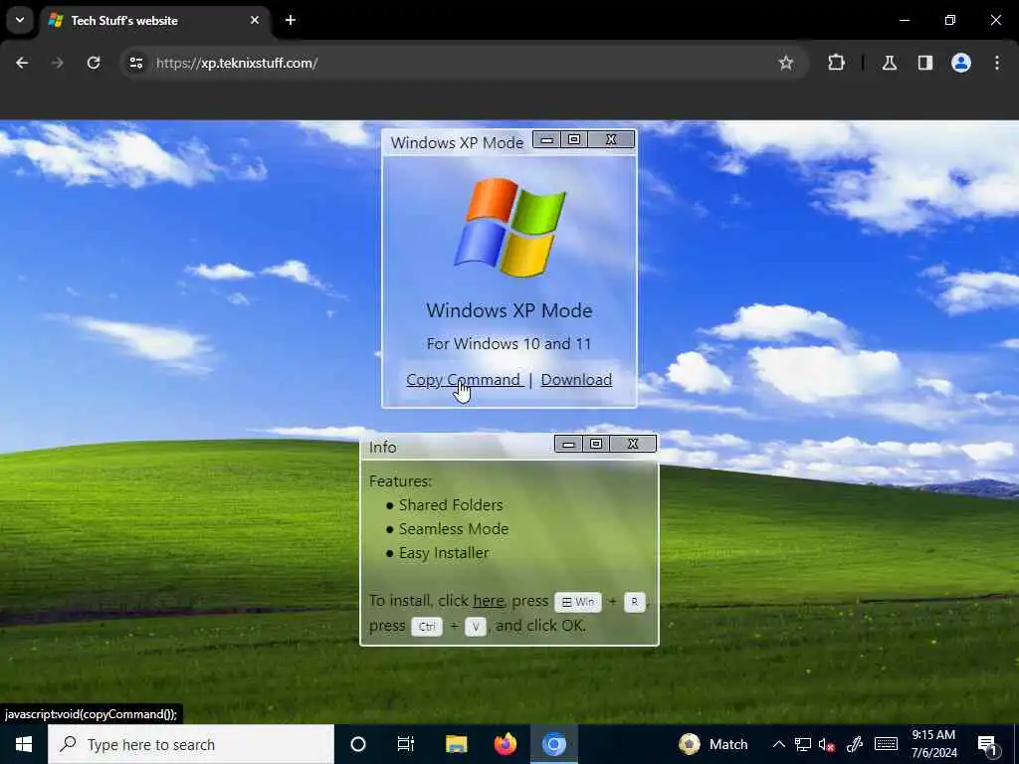Open File Explorer from the taskbar
Image resolution: width=1019 pixels, height=764 pixels.
[x=456, y=744]
